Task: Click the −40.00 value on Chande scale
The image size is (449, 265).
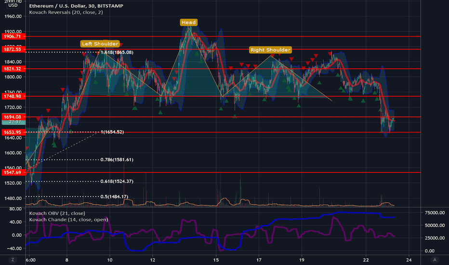Action: pos(14,249)
